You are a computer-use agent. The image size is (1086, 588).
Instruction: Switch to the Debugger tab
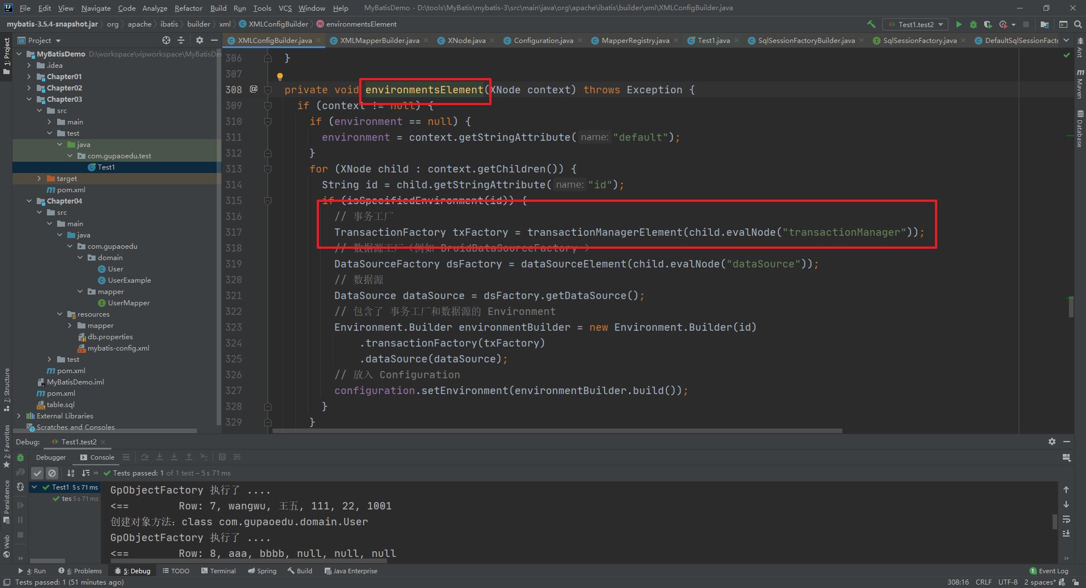[x=51, y=457]
